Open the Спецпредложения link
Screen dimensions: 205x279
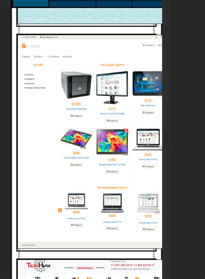point(85,268)
